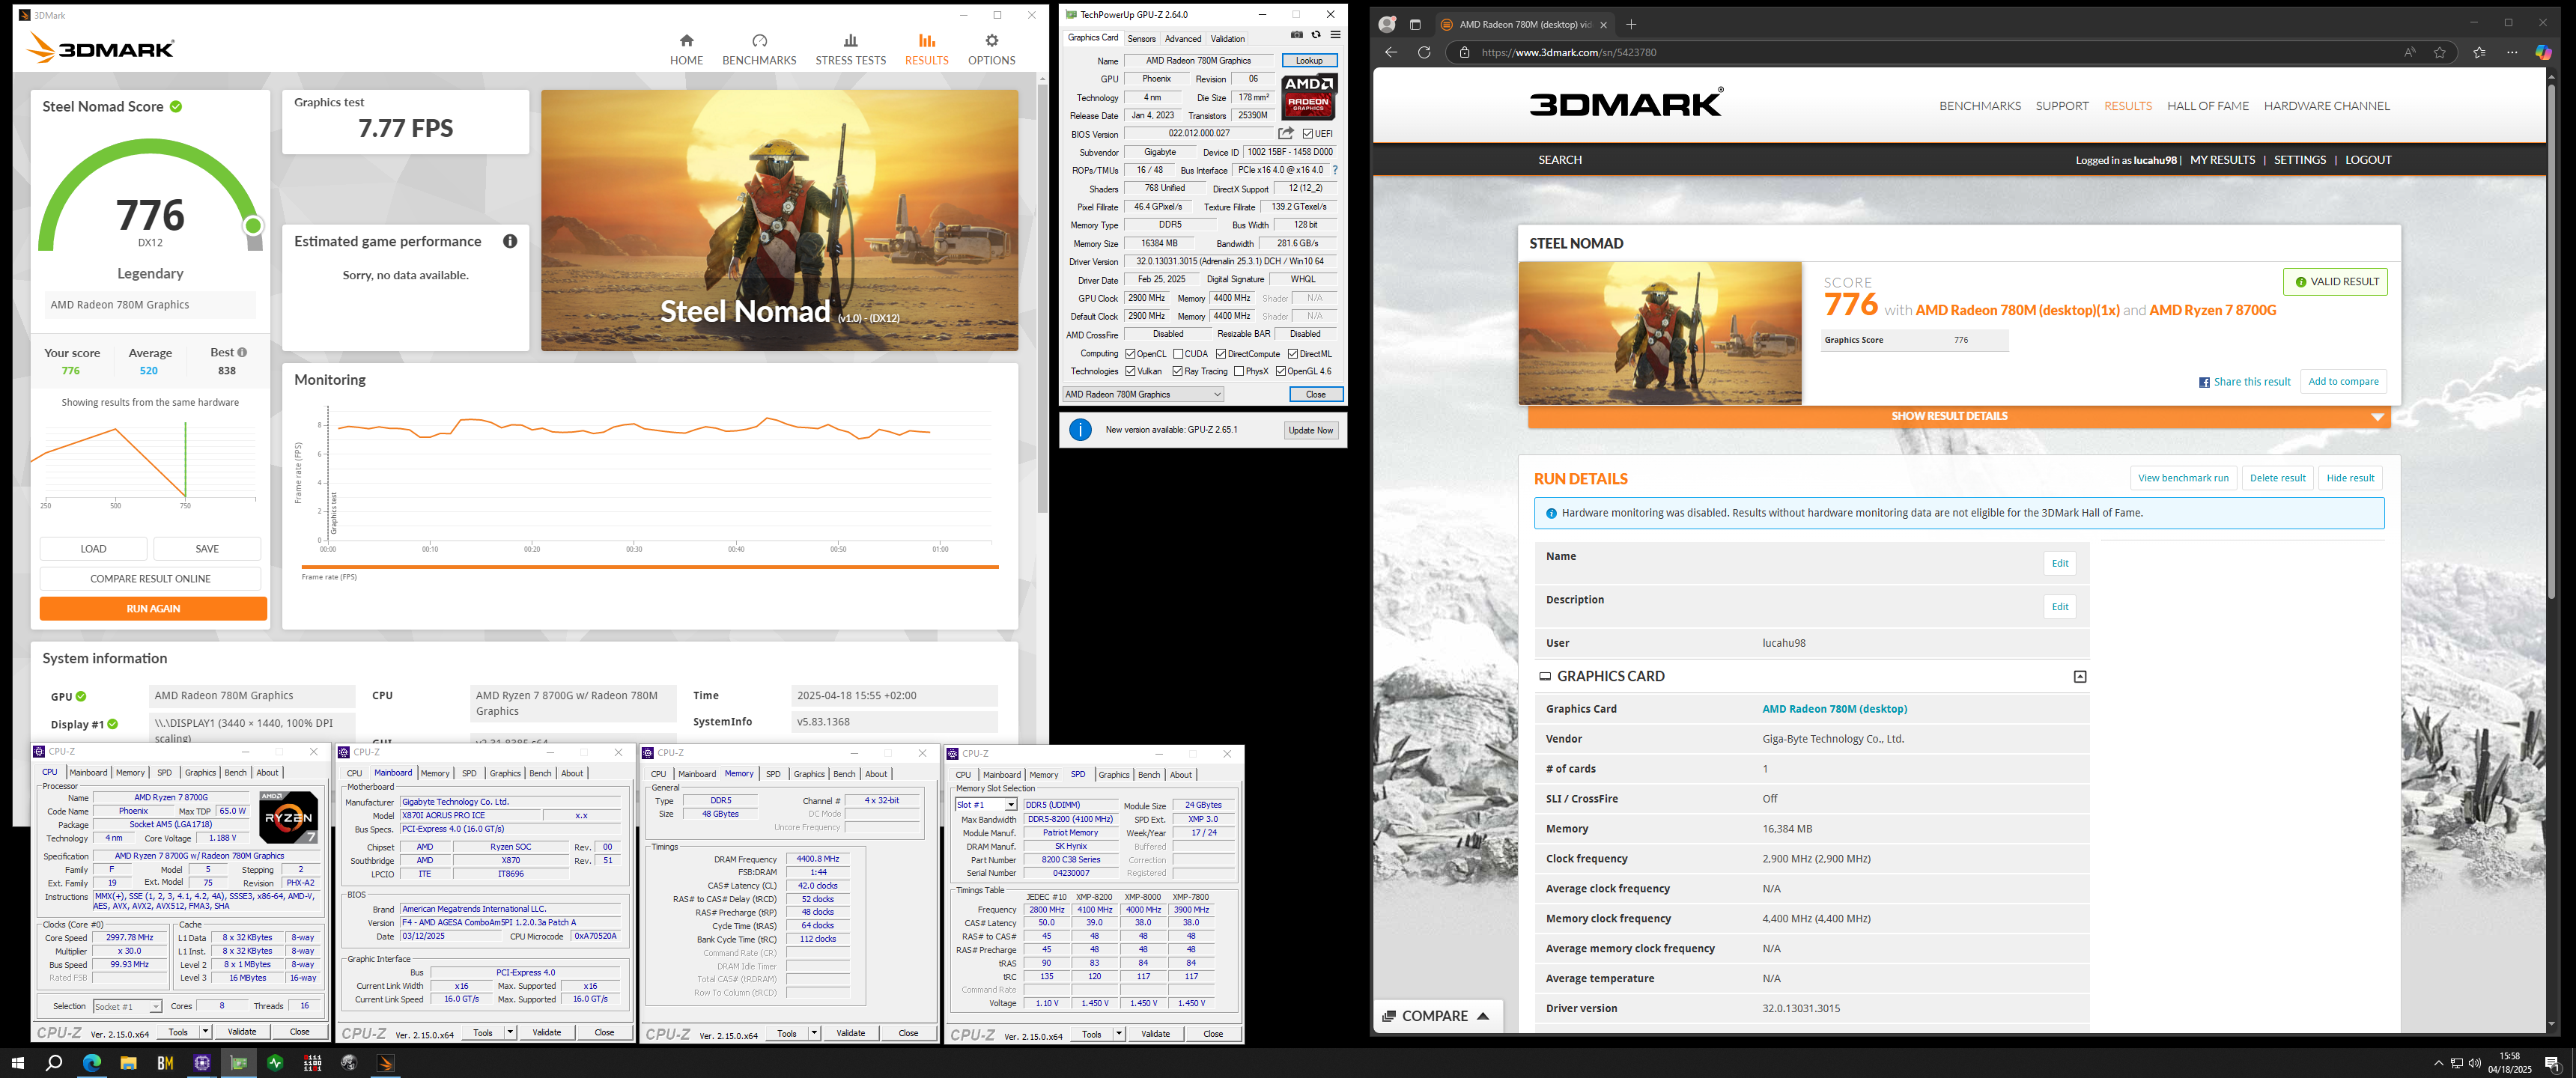Toggle the Vulkan checkbox in GPU-Z
This screenshot has height=1078, width=2576.
pyautogui.click(x=1130, y=371)
